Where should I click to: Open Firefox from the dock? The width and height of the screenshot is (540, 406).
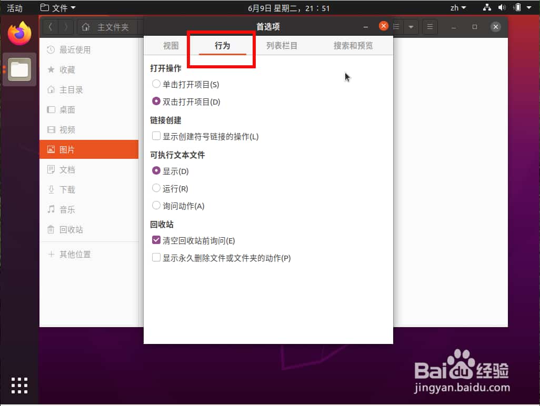pyautogui.click(x=19, y=33)
